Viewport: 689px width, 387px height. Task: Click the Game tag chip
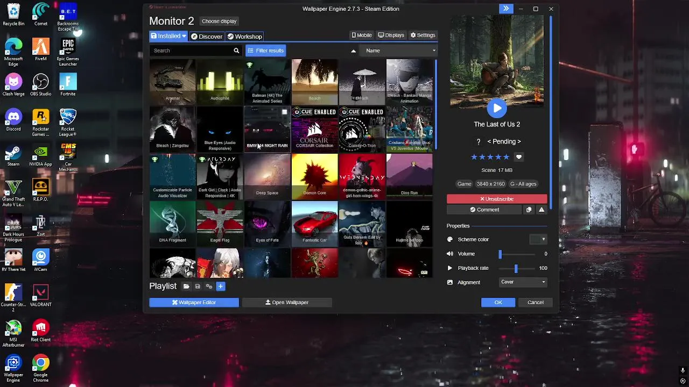click(x=464, y=184)
